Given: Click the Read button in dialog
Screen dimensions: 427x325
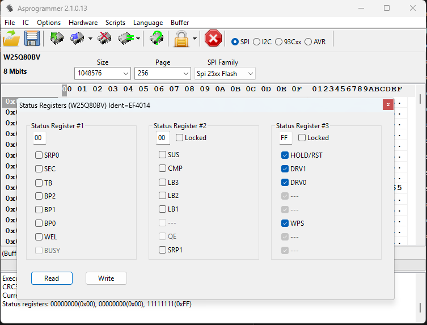Looking at the screenshot, I should [52, 278].
